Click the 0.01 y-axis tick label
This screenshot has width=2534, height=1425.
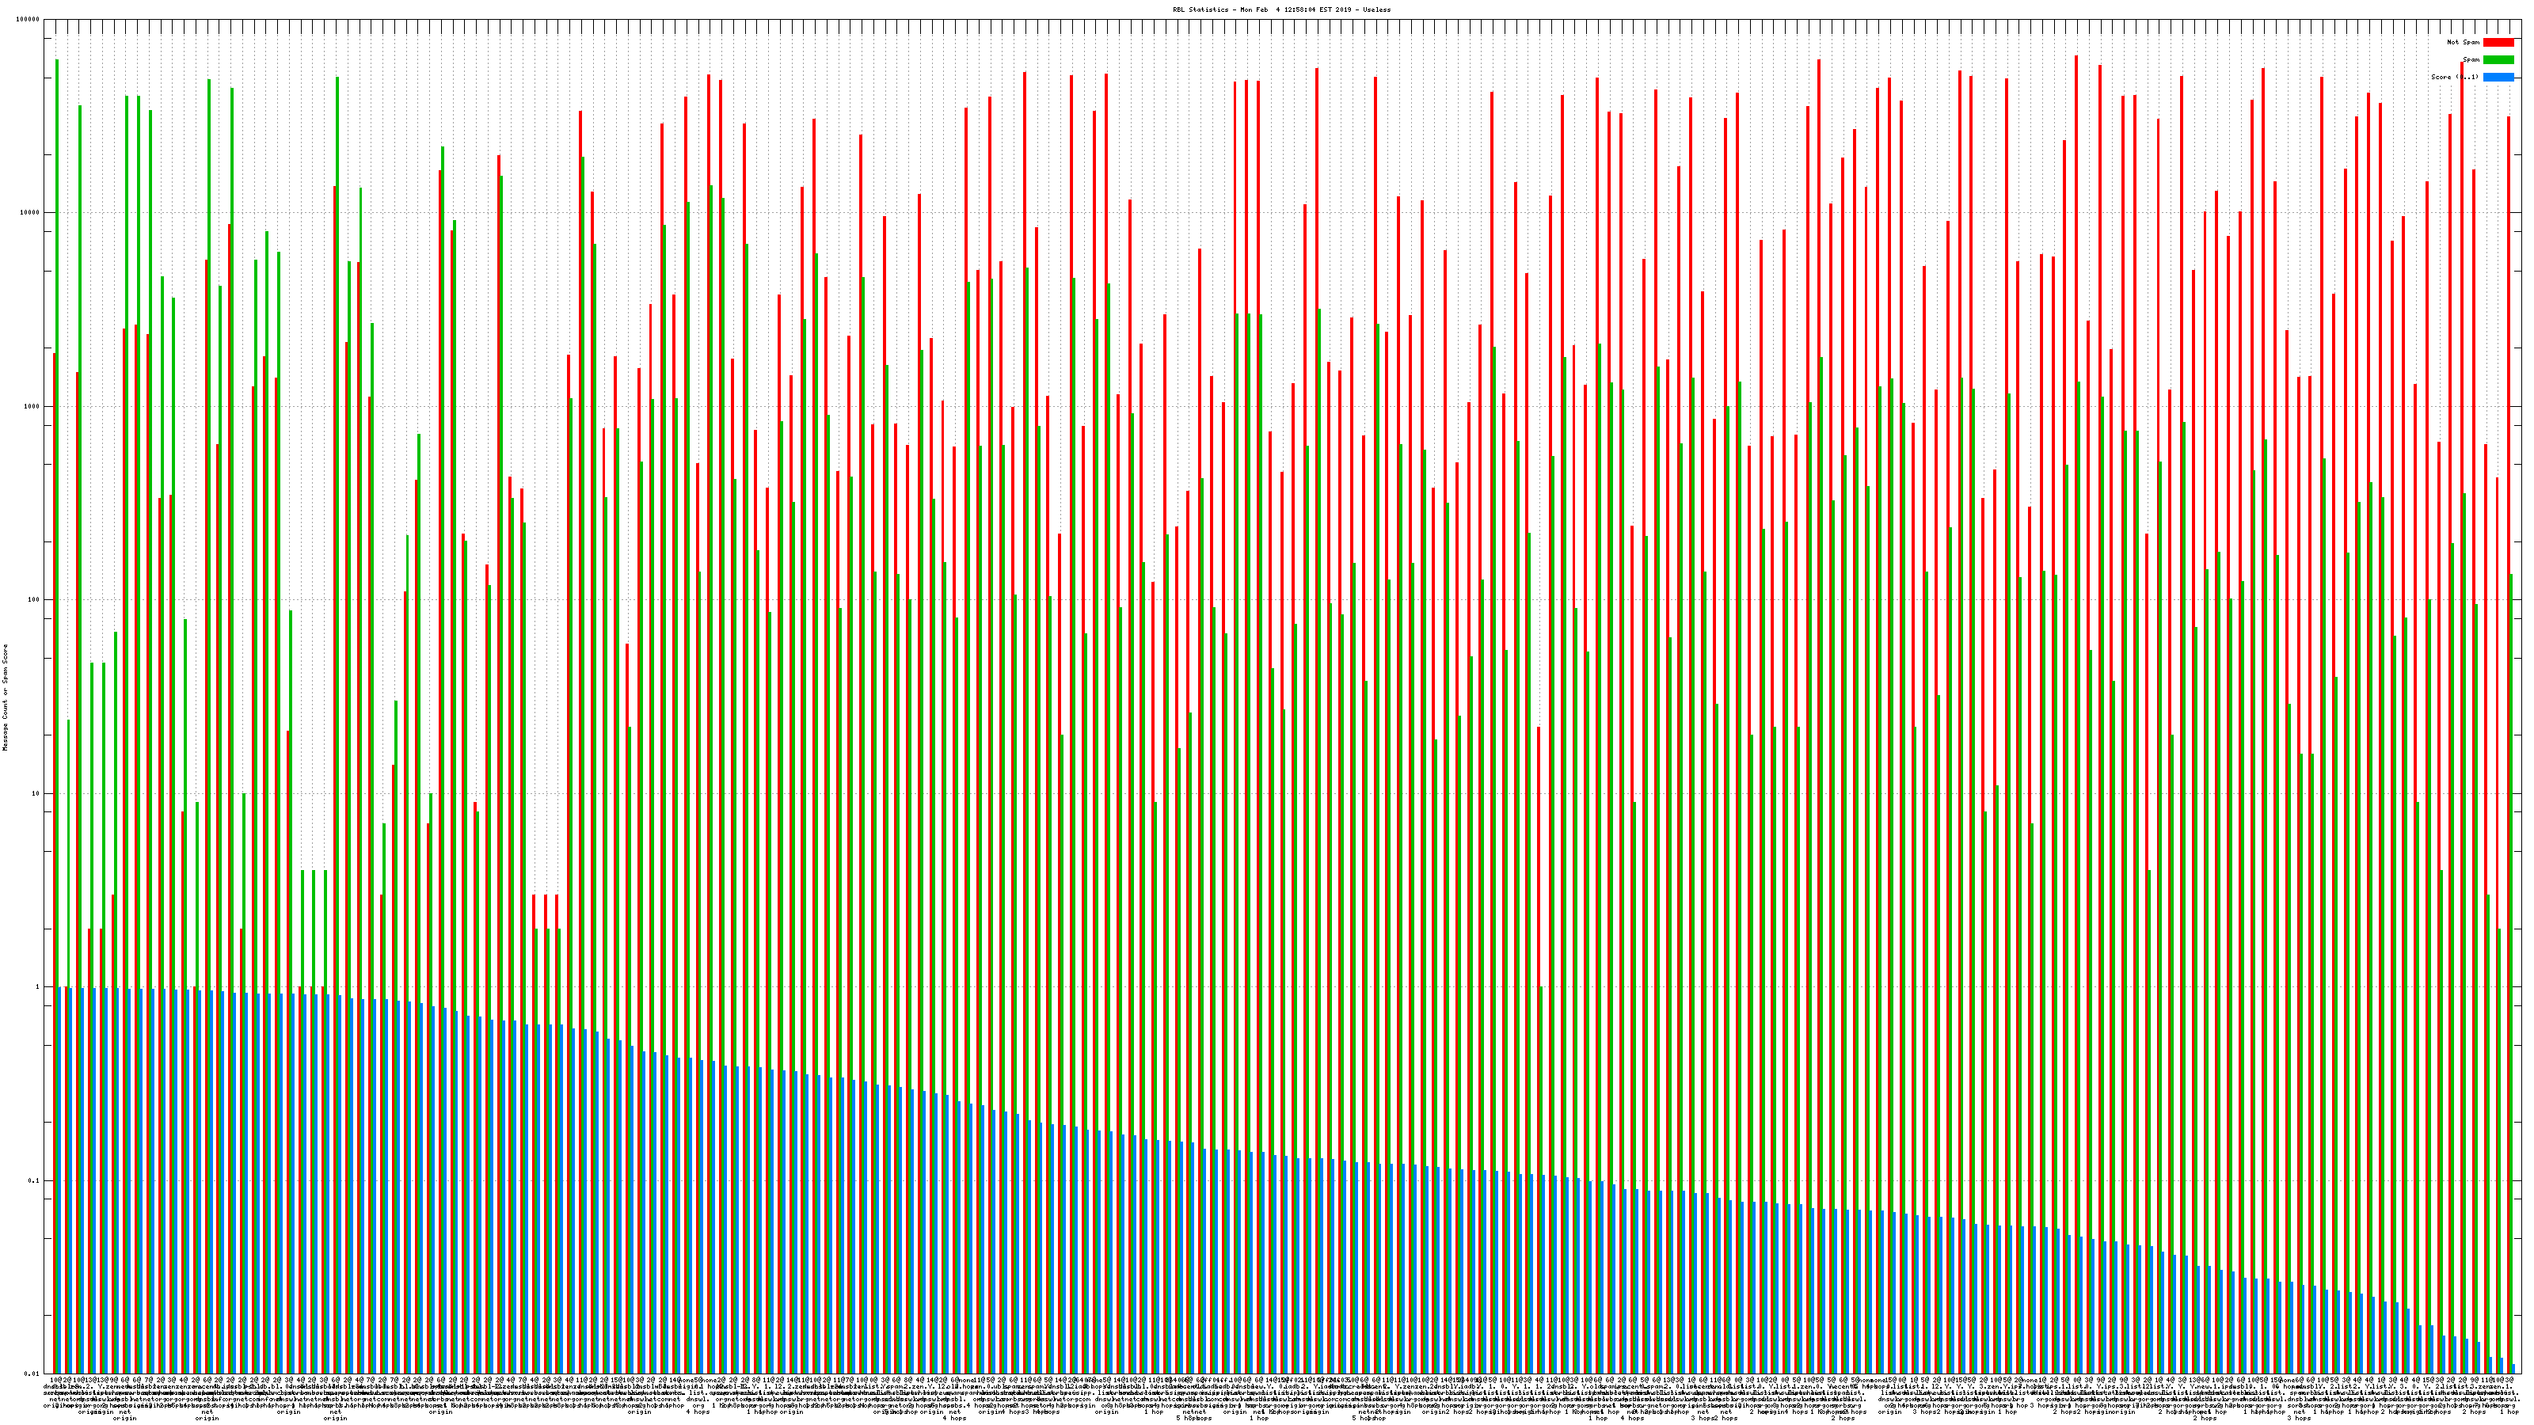[x=32, y=1374]
